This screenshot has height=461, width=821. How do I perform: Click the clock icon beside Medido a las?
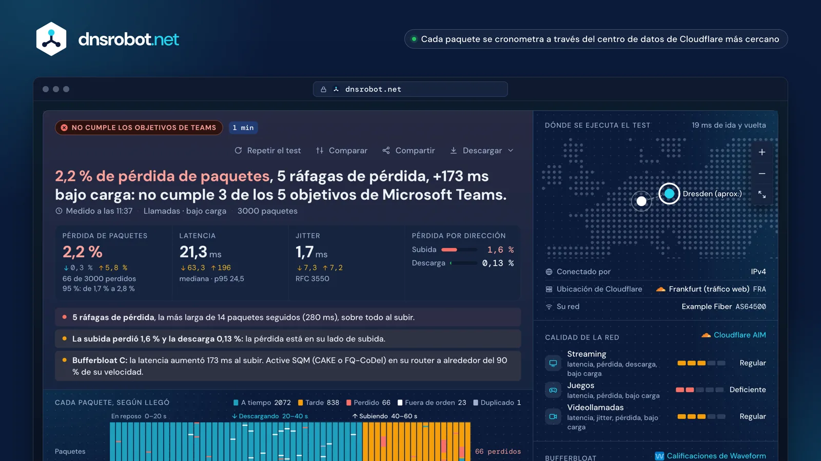tap(59, 211)
